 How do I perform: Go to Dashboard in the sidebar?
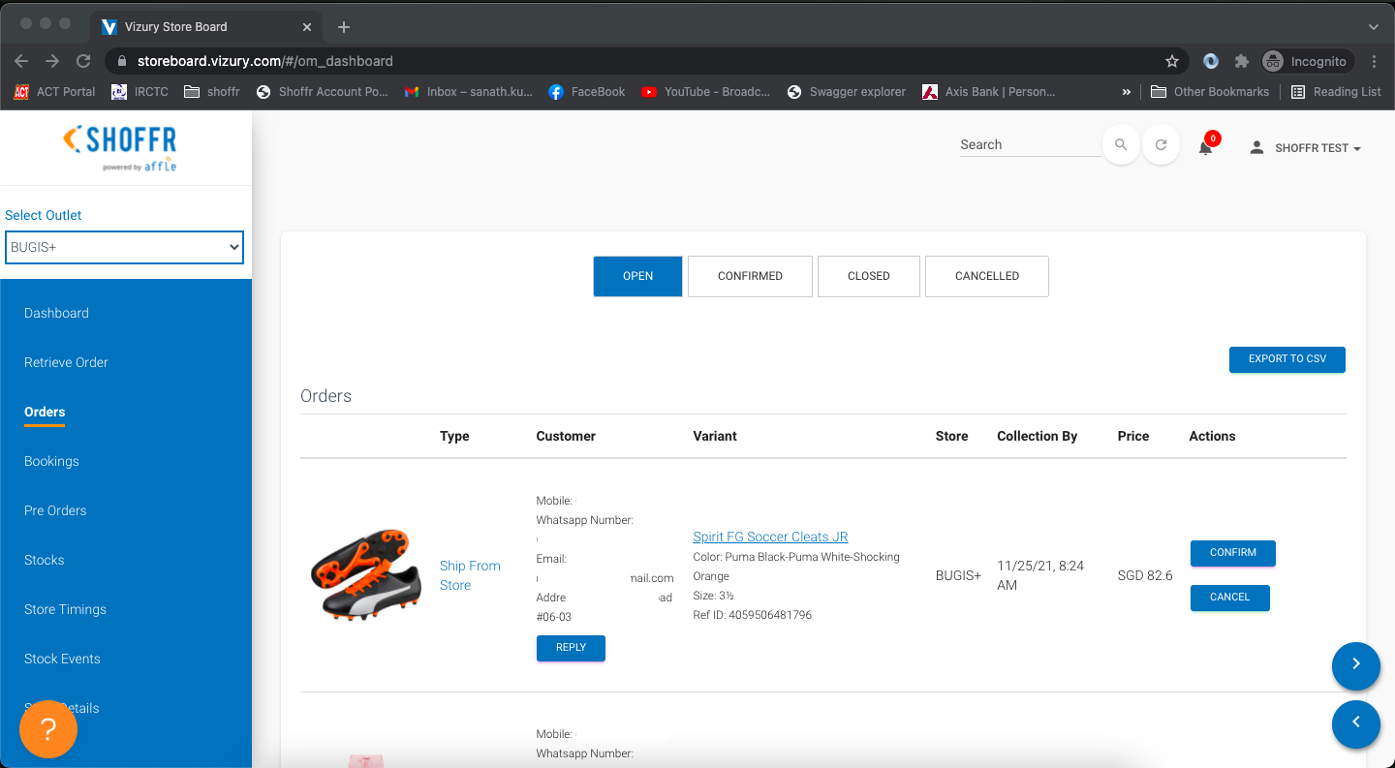(x=56, y=313)
